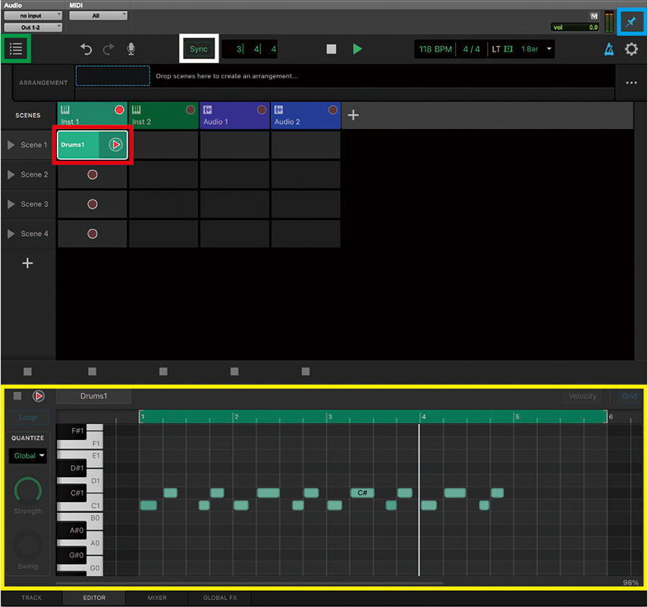
Task: Stop all scenes with bottom-left square
Action: point(27,372)
